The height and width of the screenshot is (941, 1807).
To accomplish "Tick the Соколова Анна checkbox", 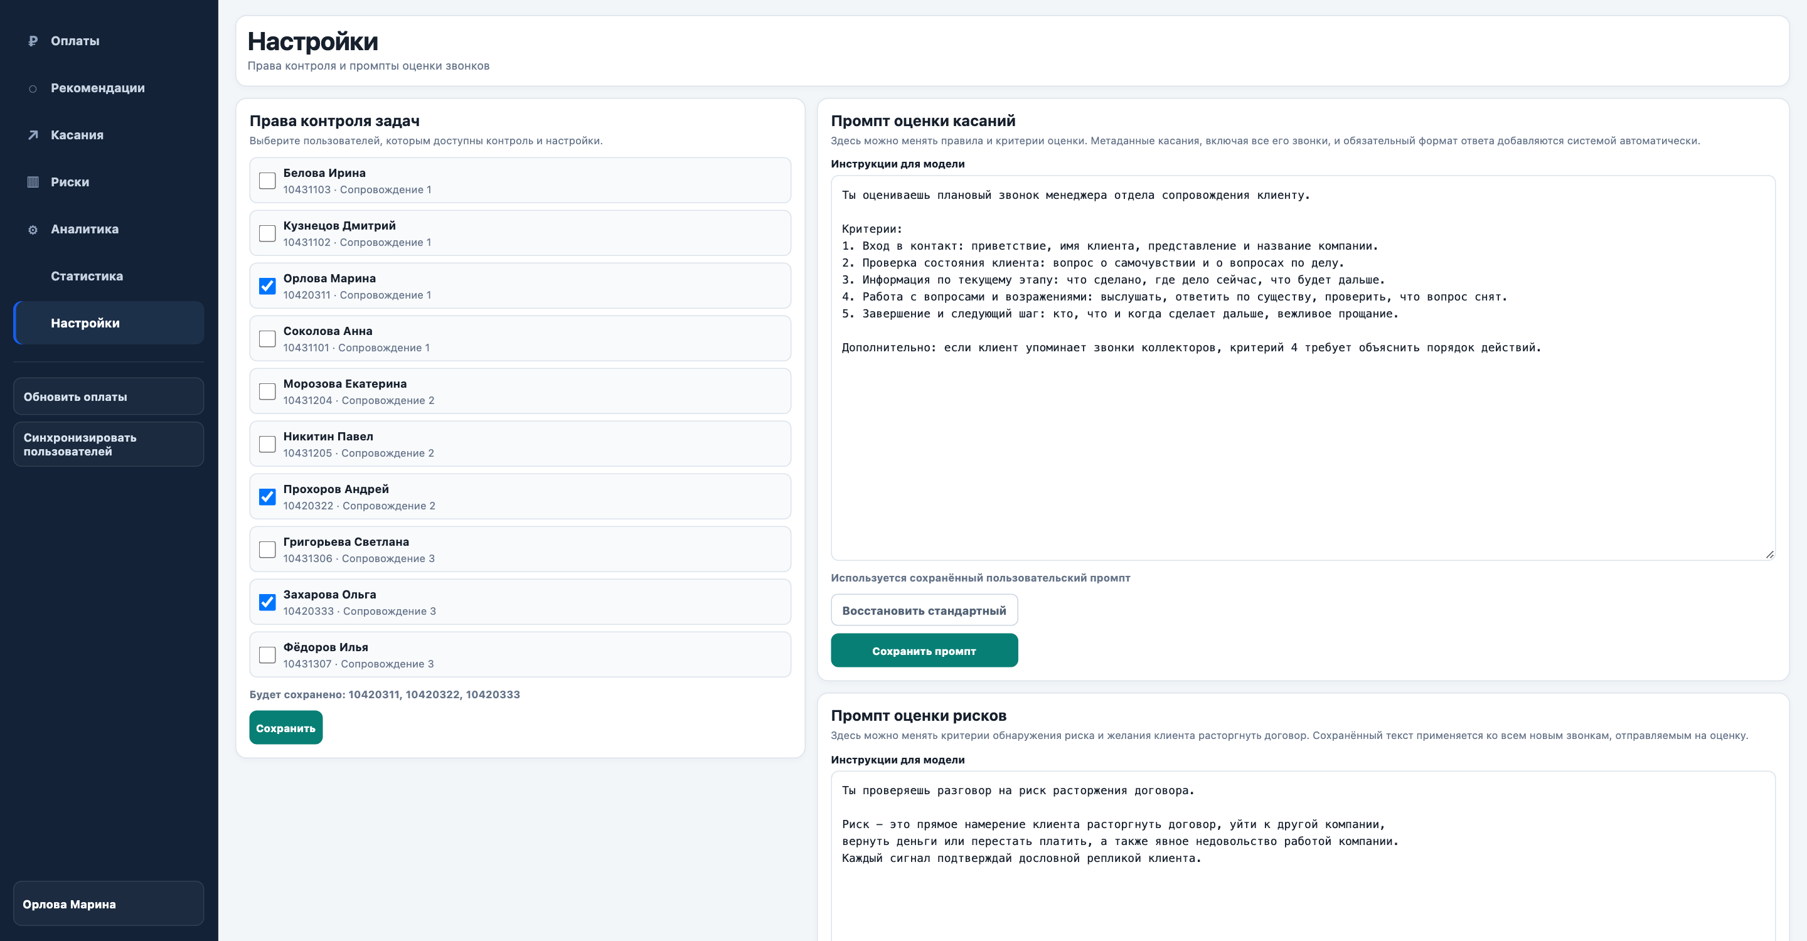I will pos(267,339).
